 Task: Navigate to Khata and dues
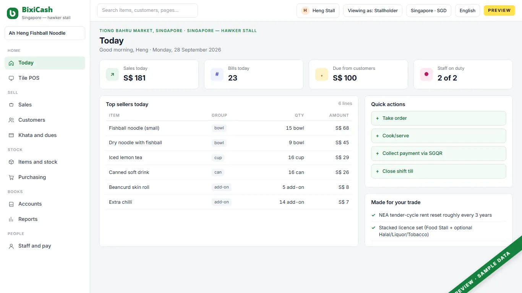click(x=45, y=135)
